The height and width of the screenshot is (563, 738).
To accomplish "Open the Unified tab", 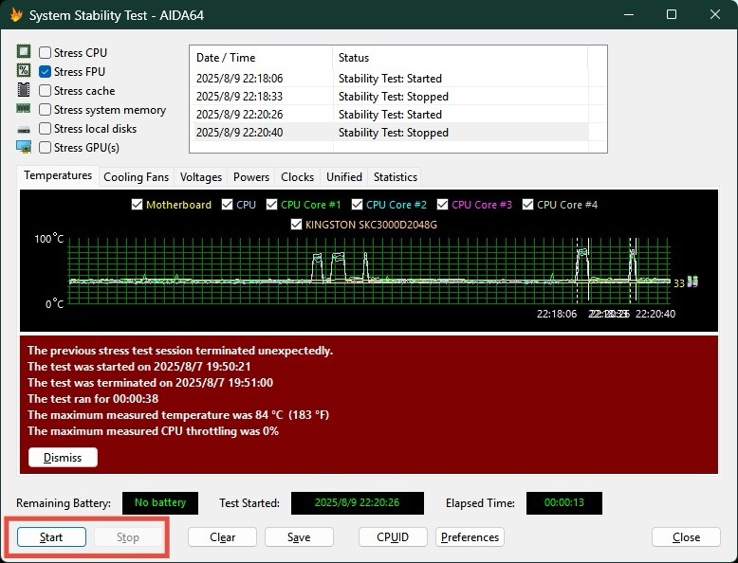I will click(x=344, y=177).
